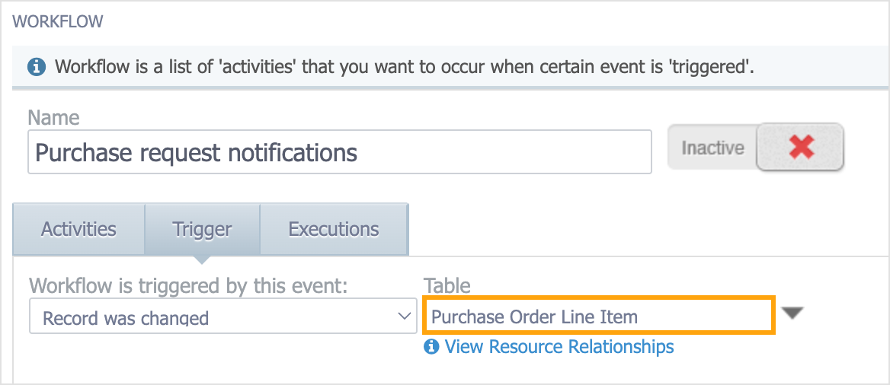Click the pointer notch beneath the Trigger tab
The height and width of the screenshot is (385, 890).
click(202, 259)
